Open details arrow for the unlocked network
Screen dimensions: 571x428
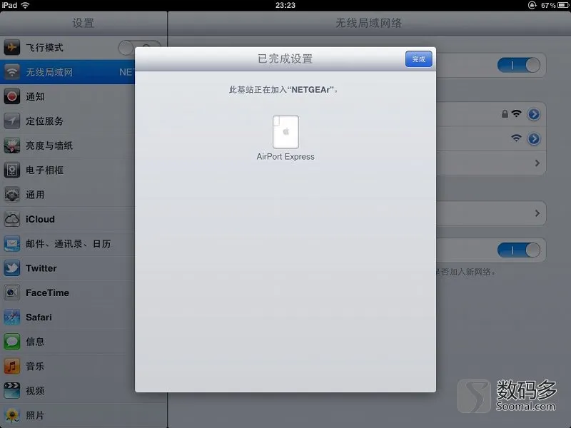pos(534,138)
